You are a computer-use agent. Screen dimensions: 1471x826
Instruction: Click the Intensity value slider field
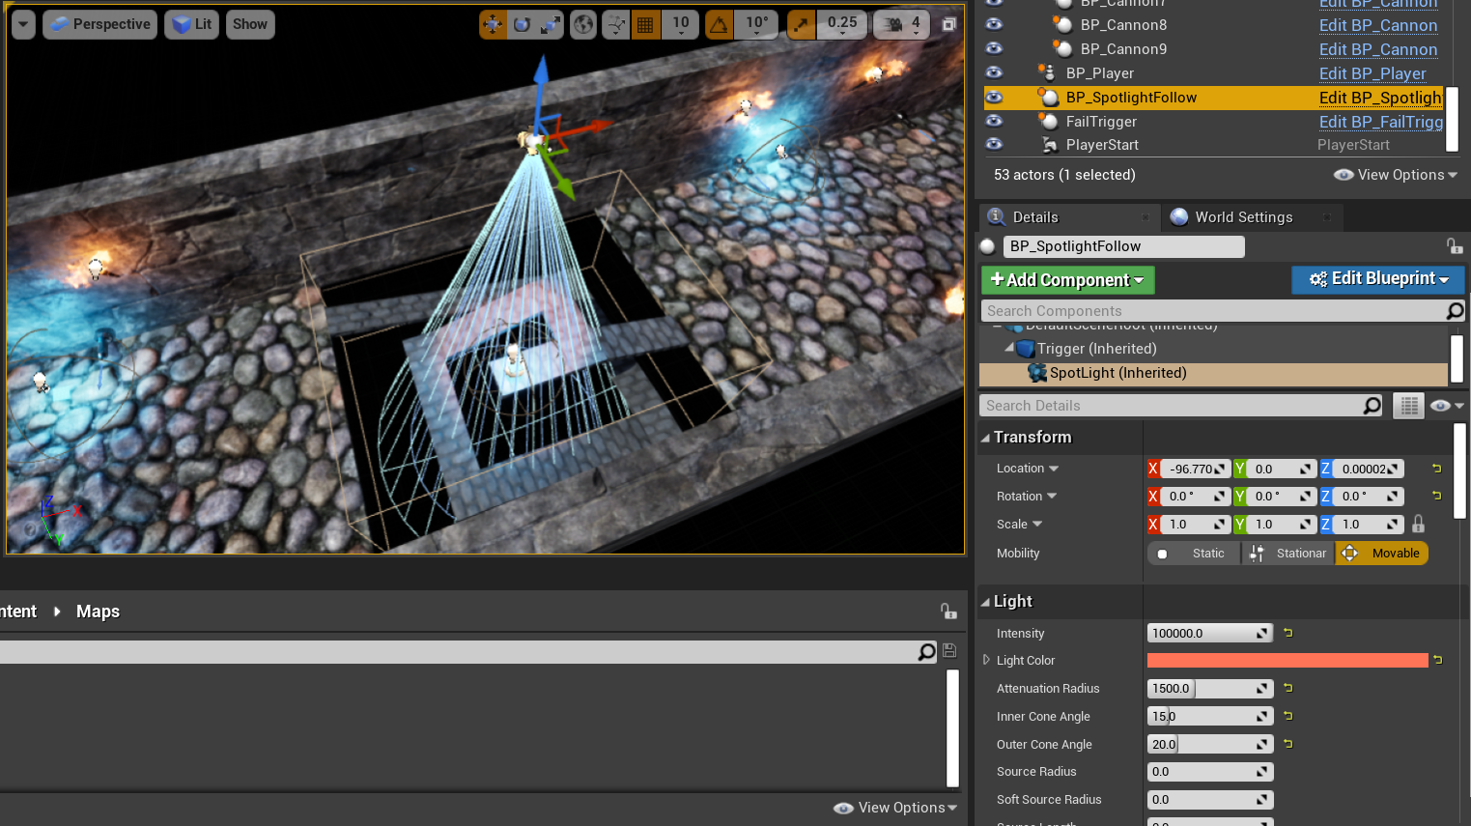click(1209, 633)
